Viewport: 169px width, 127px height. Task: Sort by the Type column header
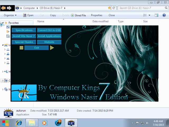[121, 21]
